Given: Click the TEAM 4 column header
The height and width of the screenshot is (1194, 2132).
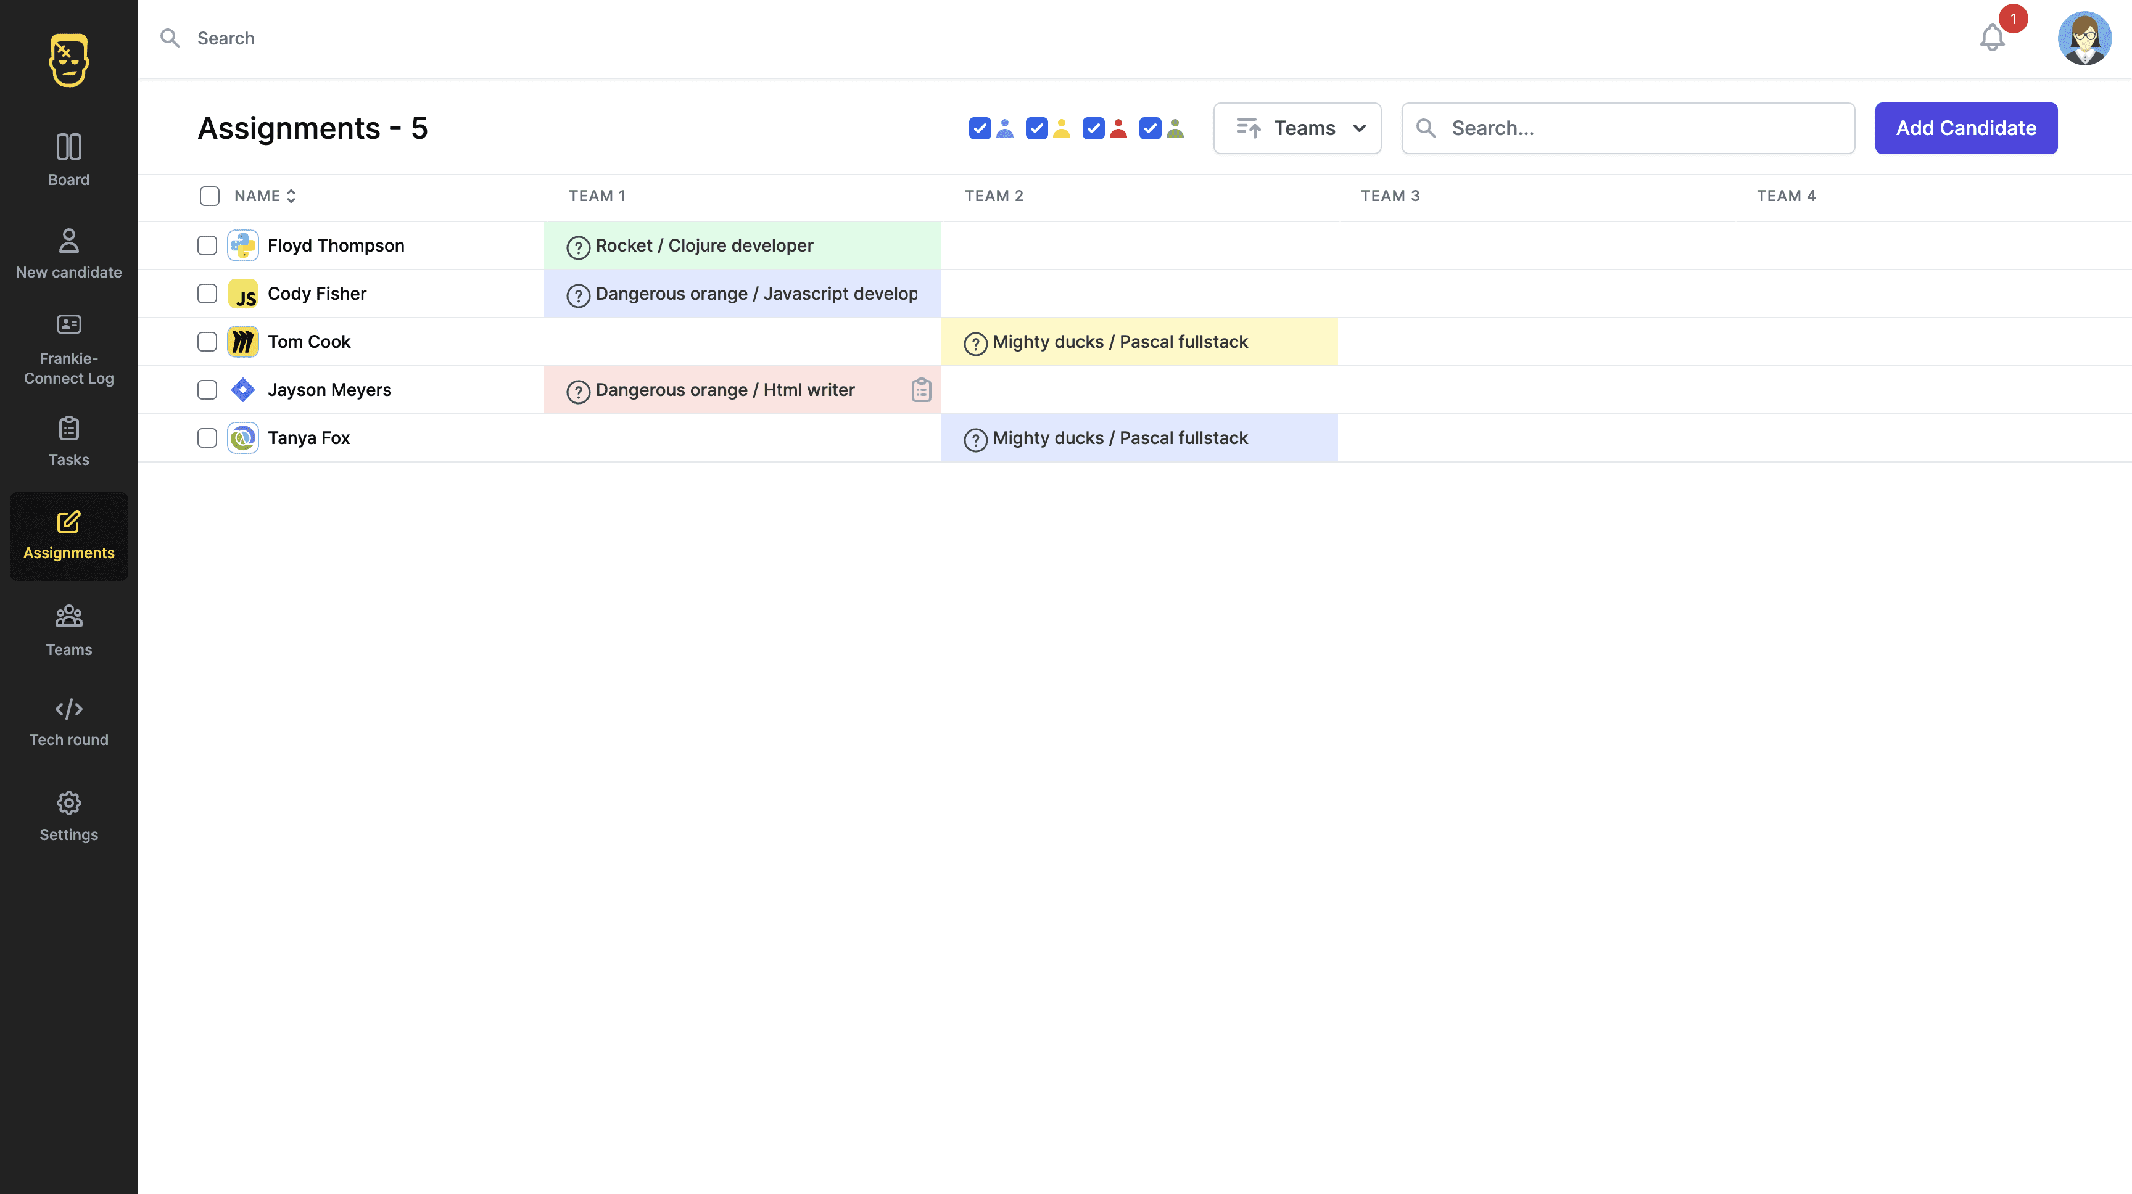Looking at the screenshot, I should click(1786, 196).
